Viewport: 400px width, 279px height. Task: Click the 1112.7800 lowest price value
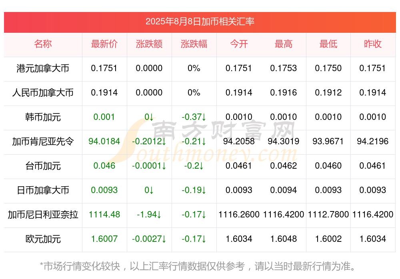click(328, 214)
